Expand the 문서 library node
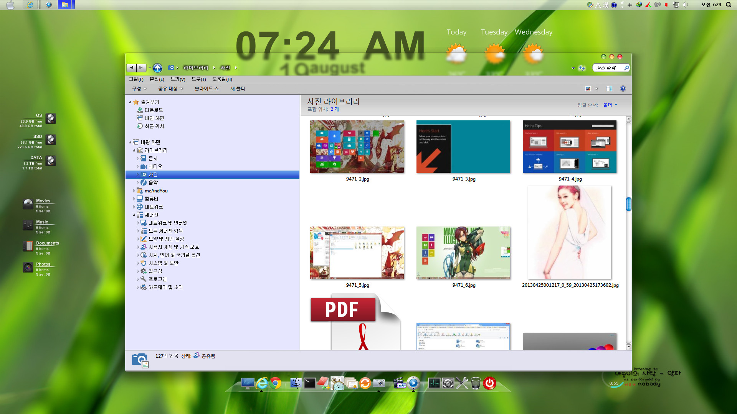 click(x=138, y=158)
